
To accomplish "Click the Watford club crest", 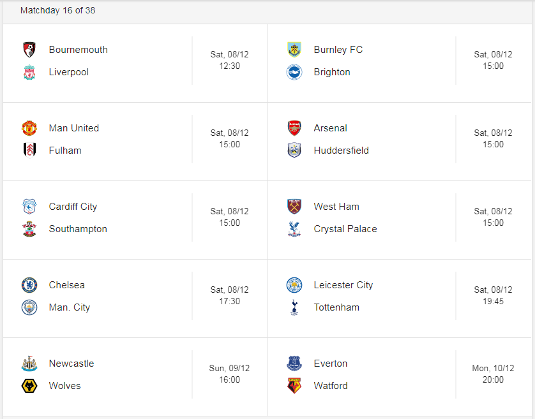I will pos(294,386).
